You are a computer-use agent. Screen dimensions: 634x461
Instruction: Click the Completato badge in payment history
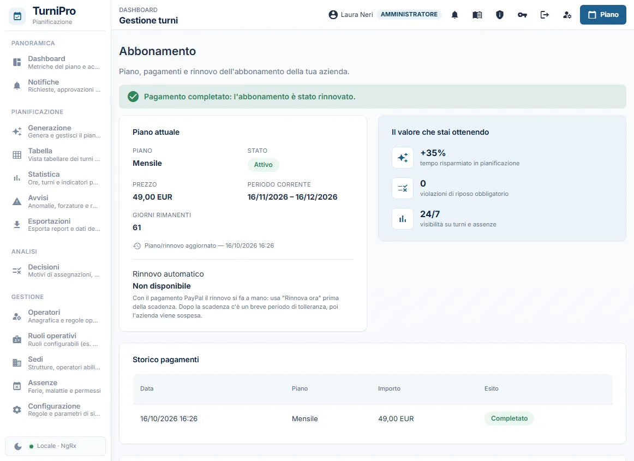click(509, 418)
